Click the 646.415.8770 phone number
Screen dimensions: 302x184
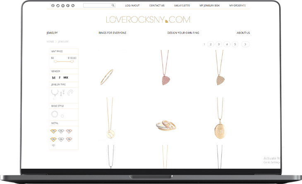tap(182, 5)
